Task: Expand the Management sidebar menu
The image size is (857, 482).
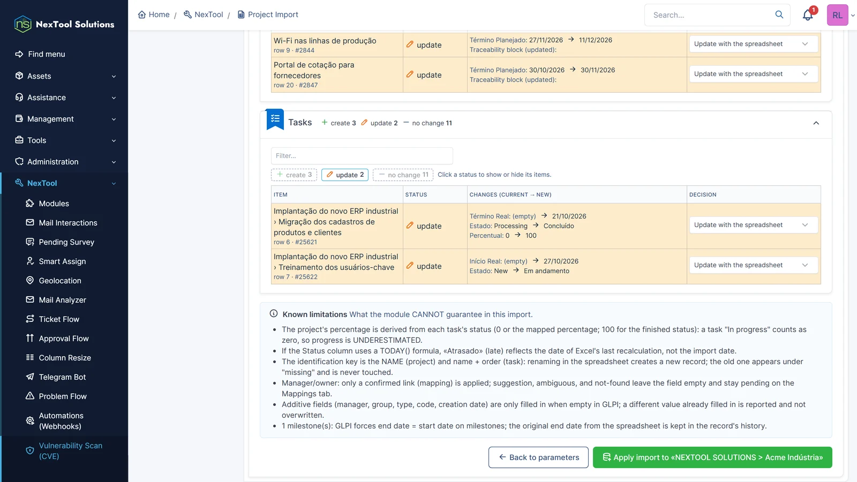Action: tap(65, 119)
